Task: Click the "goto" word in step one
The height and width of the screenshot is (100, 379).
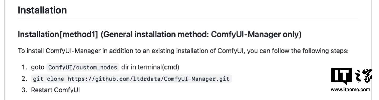Action: pos(37,68)
